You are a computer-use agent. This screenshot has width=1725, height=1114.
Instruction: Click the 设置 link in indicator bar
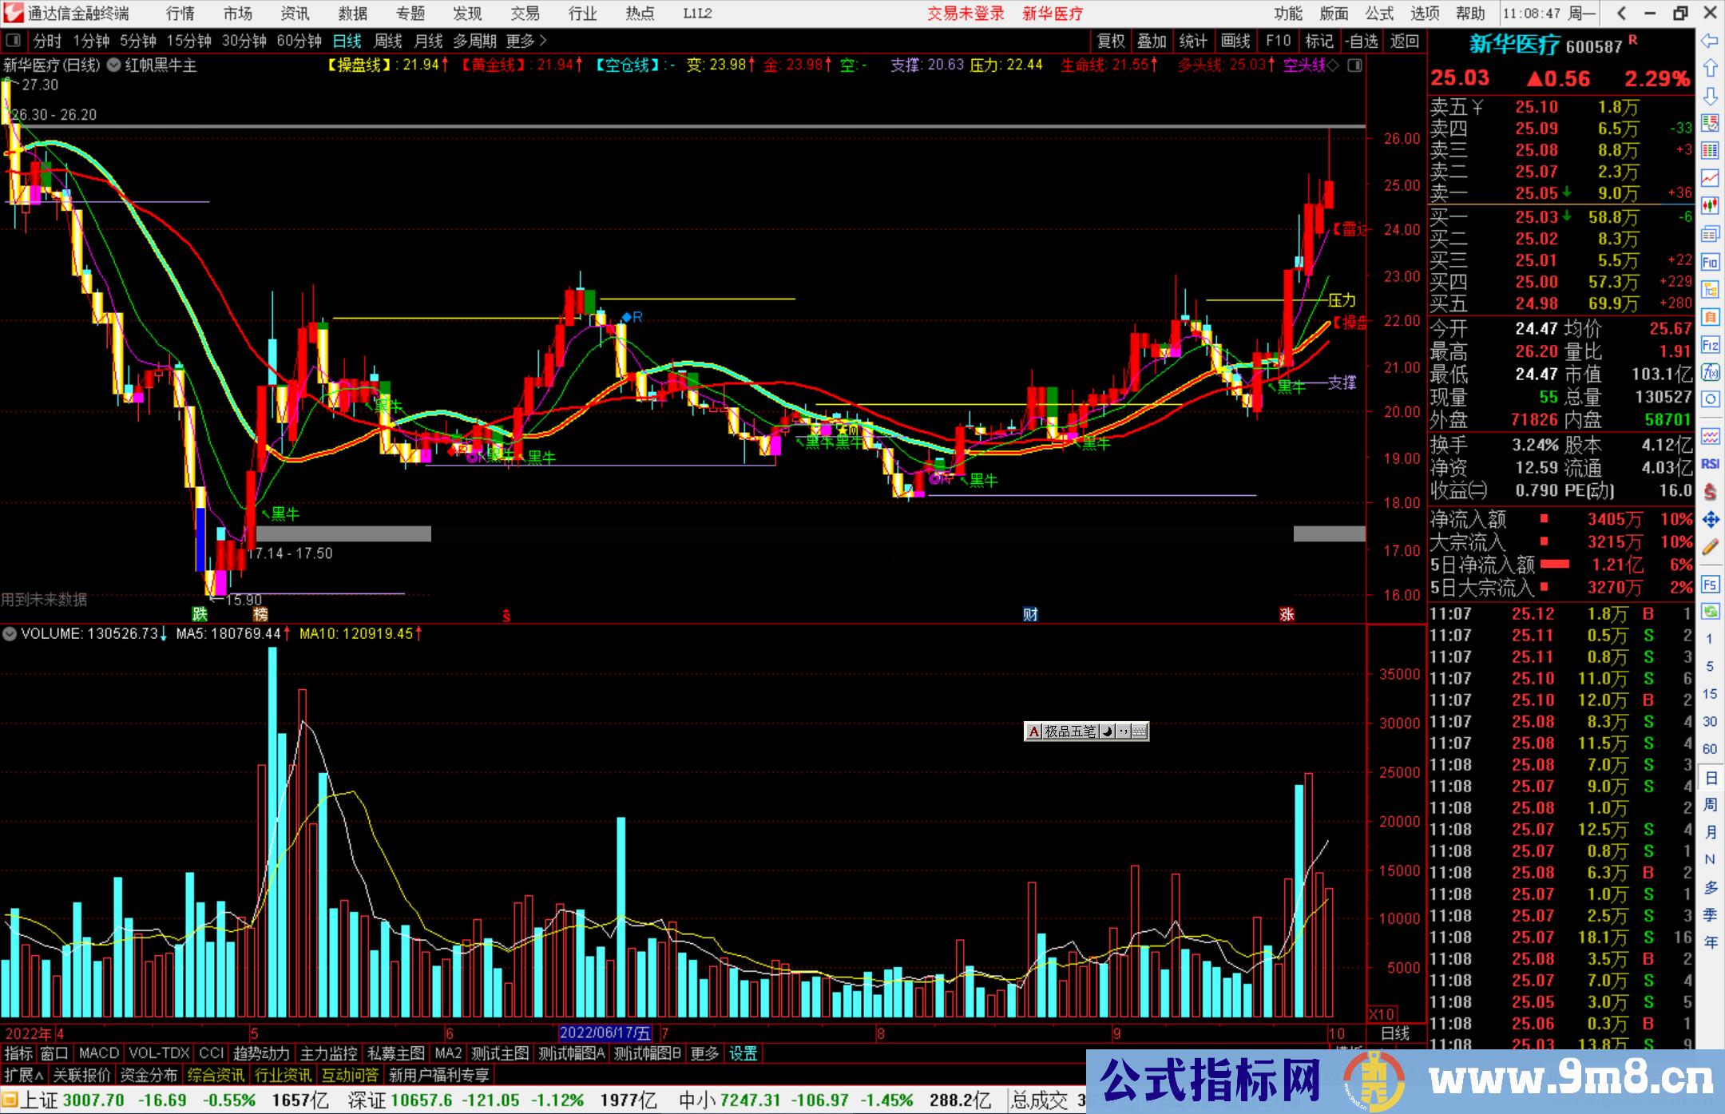click(743, 1054)
